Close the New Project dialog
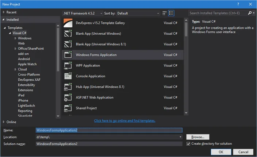 pos(250,4)
